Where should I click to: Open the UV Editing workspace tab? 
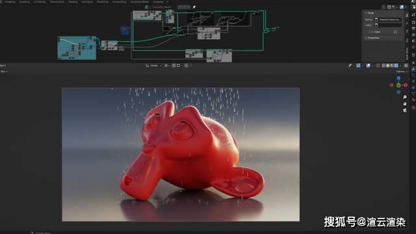click(x=40, y=1)
